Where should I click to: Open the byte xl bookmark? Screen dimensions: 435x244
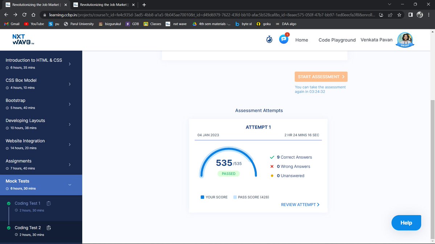coord(244,24)
